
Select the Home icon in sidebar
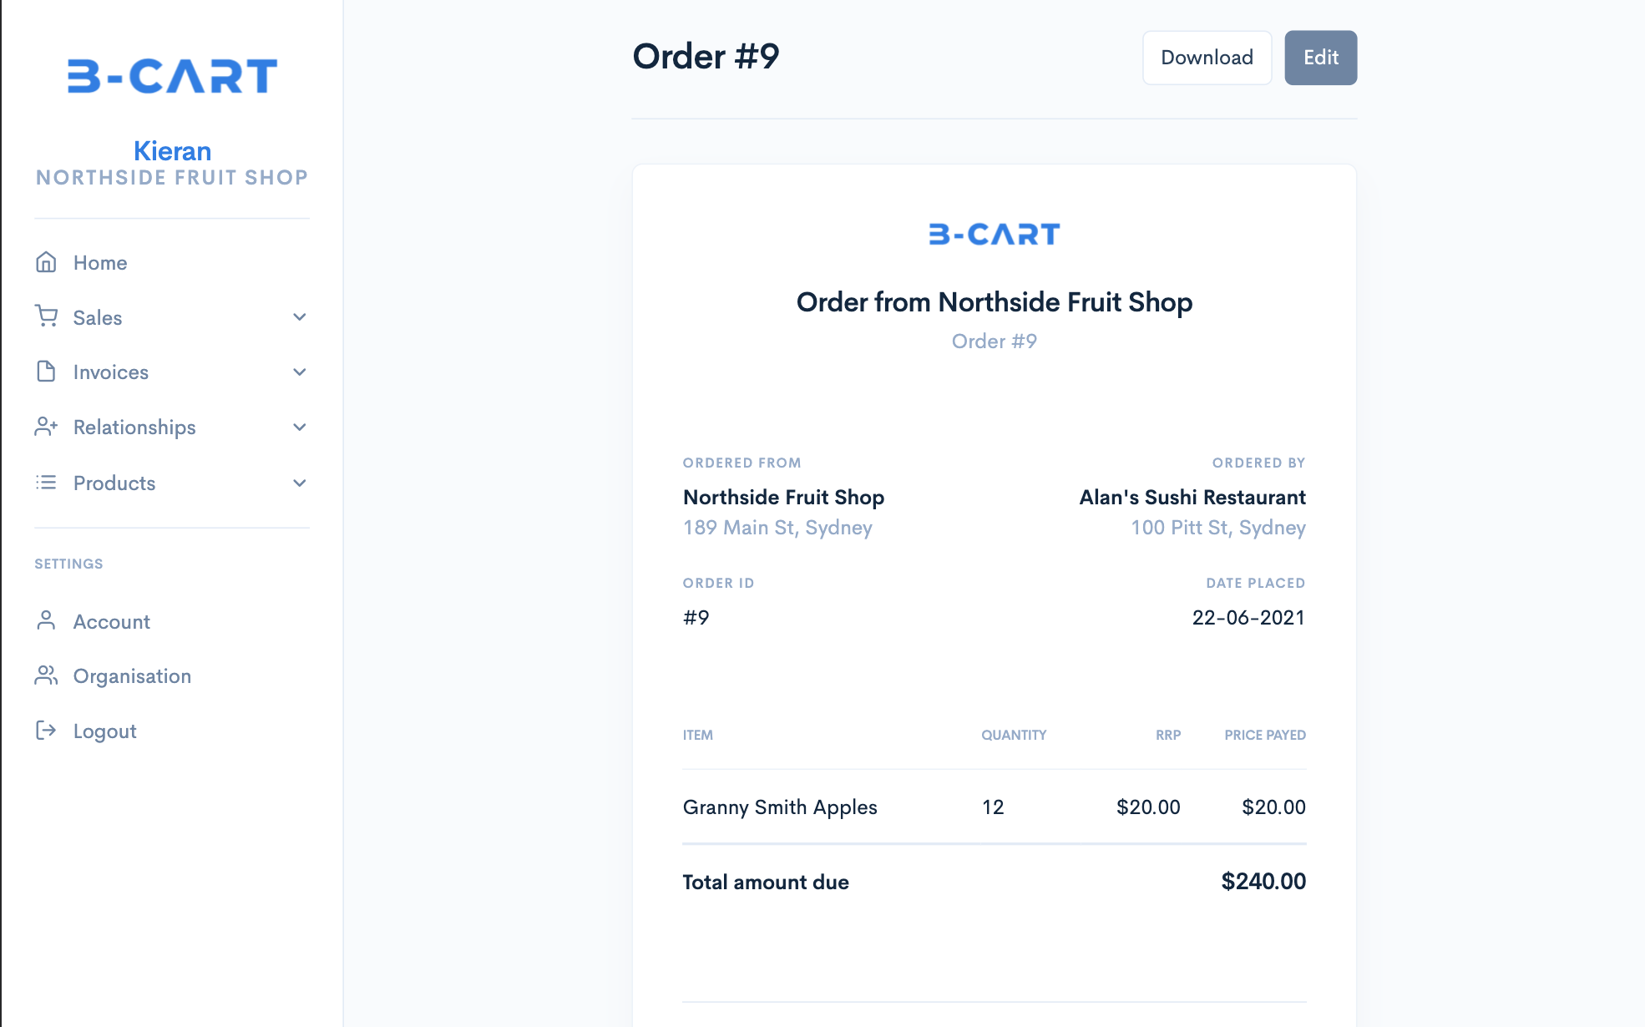coord(46,262)
